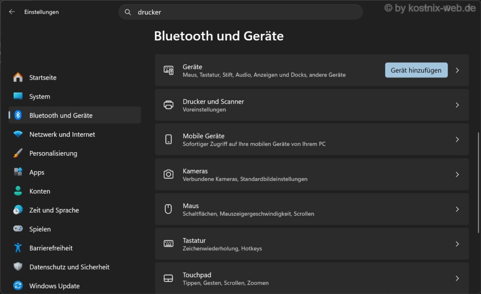Open Touchpad settings chevron
This screenshot has height=294, width=481.
point(457,278)
